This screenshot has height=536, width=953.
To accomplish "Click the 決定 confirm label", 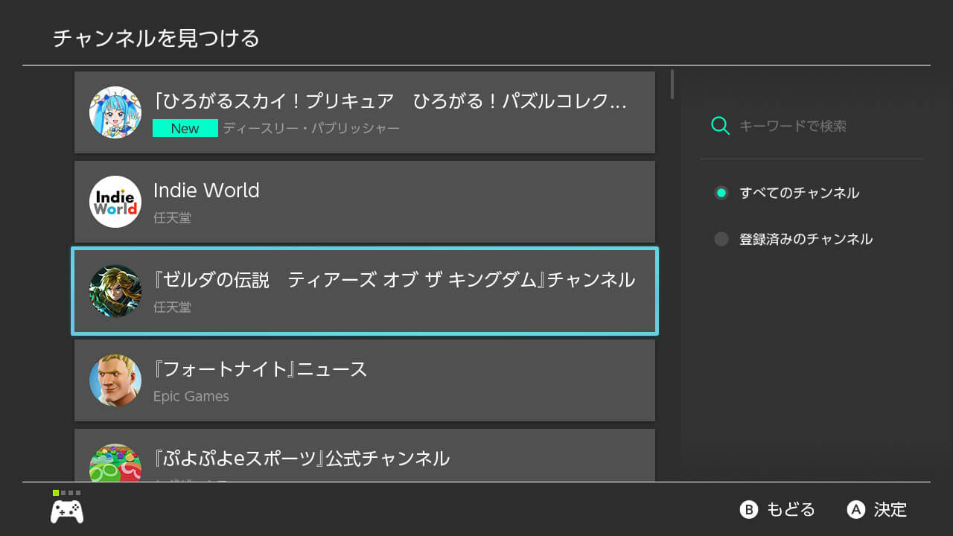I will tap(890, 510).
